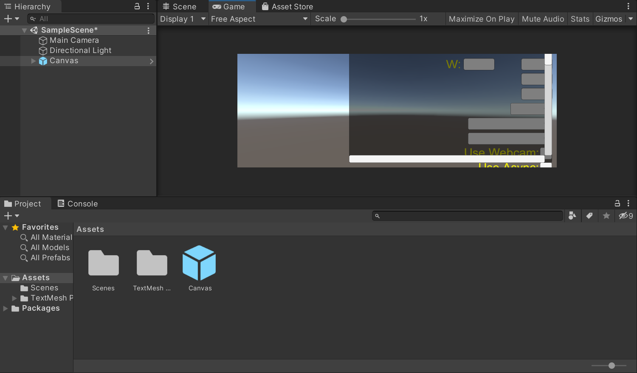This screenshot has height=373, width=637.
Task: Click Search by Type filter icon
Action: 572,216
